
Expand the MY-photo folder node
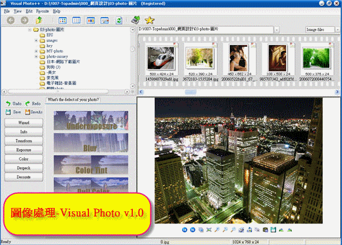[36, 51]
